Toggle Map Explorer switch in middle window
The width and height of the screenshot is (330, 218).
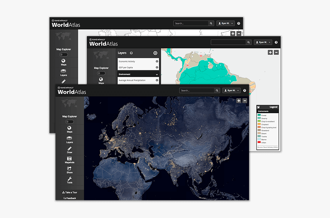pyautogui.click(x=101, y=73)
